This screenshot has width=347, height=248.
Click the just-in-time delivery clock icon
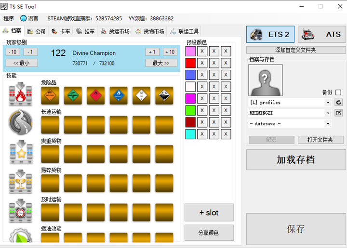click(x=21, y=210)
